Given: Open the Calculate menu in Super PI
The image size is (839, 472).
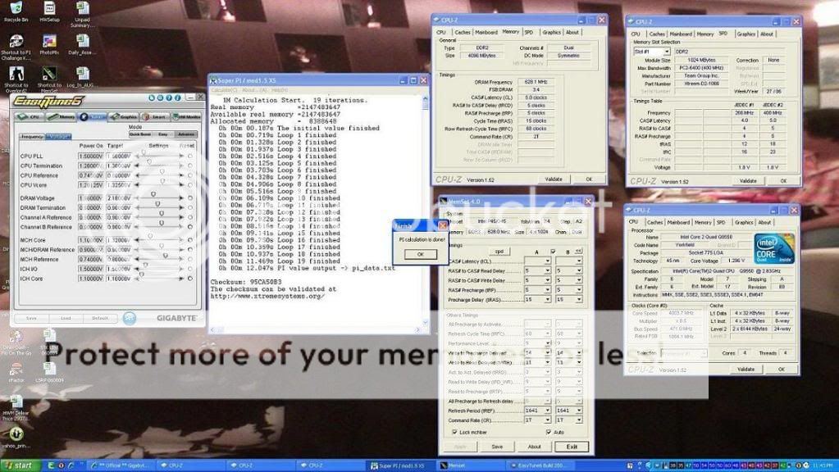Looking at the screenshot, I should 224,90.
